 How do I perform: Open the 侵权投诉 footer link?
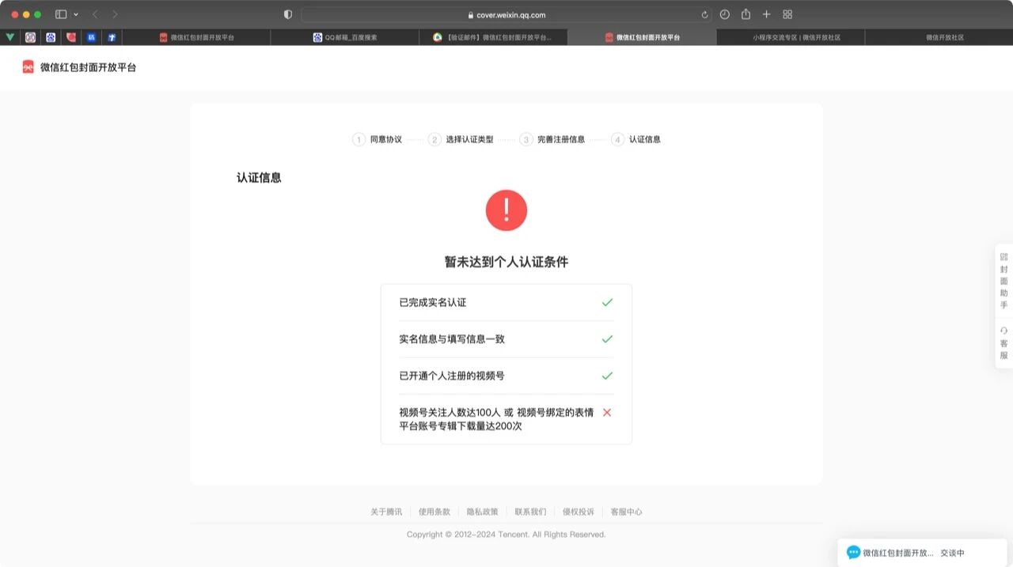(579, 512)
